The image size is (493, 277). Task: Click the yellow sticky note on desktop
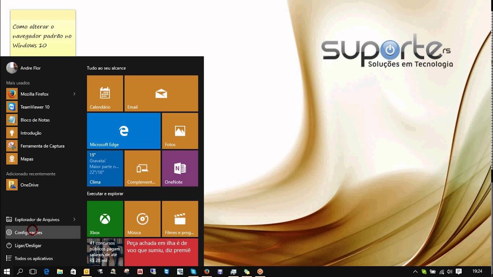coord(43,33)
